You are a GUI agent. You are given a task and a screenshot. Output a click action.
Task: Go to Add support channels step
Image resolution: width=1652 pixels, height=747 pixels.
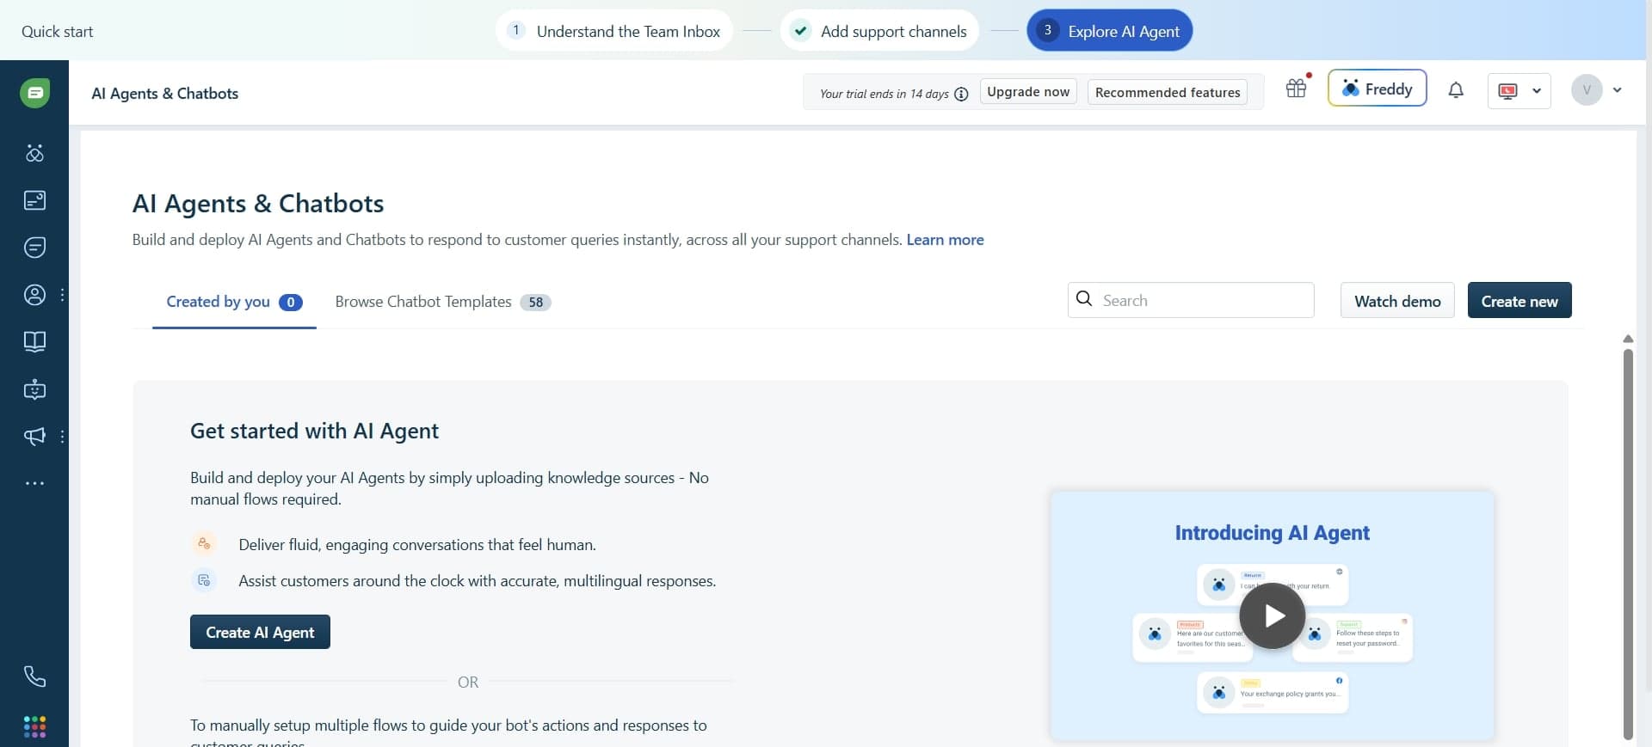click(879, 31)
